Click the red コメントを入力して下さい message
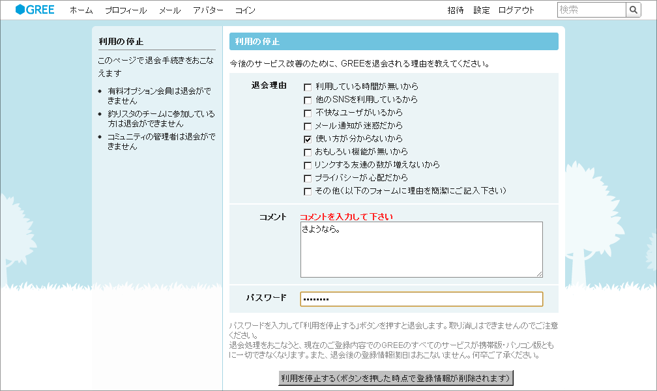This screenshot has width=657, height=391. pyautogui.click(x=346, y=216)
